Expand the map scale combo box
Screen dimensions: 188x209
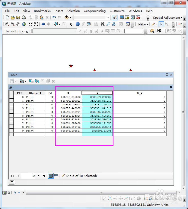click(108, 17)
